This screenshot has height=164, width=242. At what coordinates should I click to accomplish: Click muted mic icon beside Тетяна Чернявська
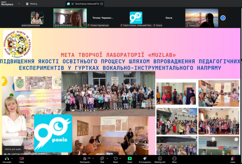point(89,25)
